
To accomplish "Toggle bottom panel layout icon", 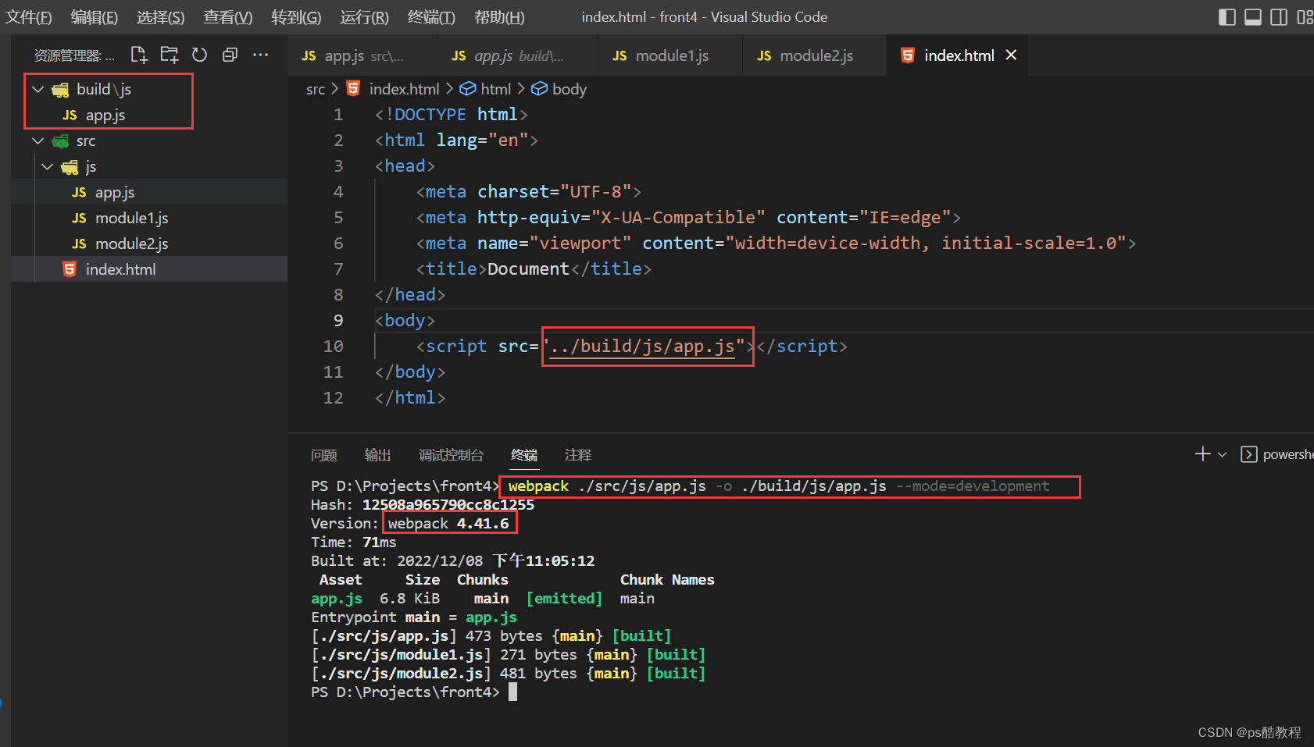I will tap(1253, 17).
